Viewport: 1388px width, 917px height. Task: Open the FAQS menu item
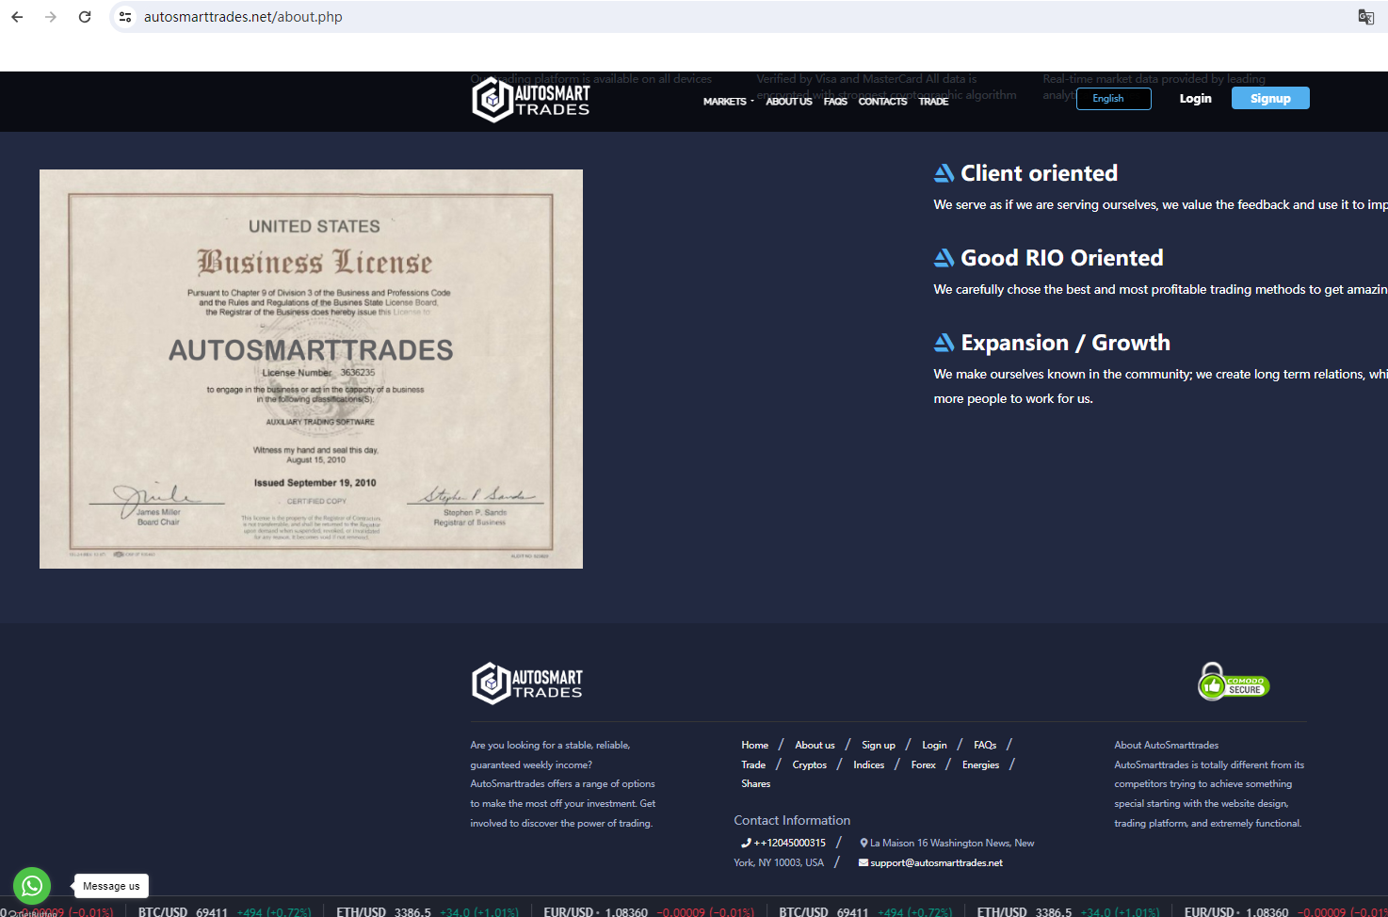[x=835, y=102]
